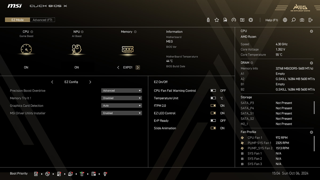320x180 pixels.
Task: Click the Help (F1) button
Action: click(271, 20)
